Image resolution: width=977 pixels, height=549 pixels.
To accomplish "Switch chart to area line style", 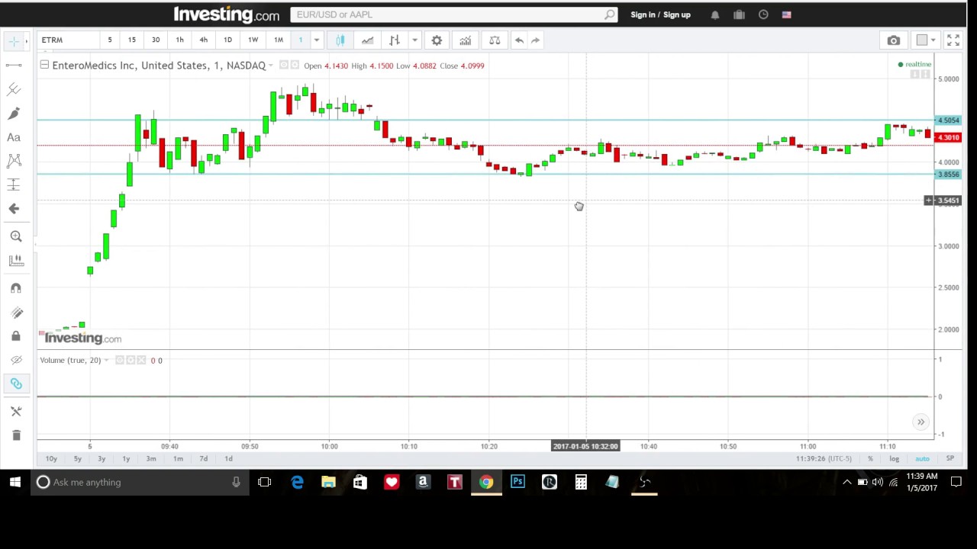I will click(x=367, y=40).
